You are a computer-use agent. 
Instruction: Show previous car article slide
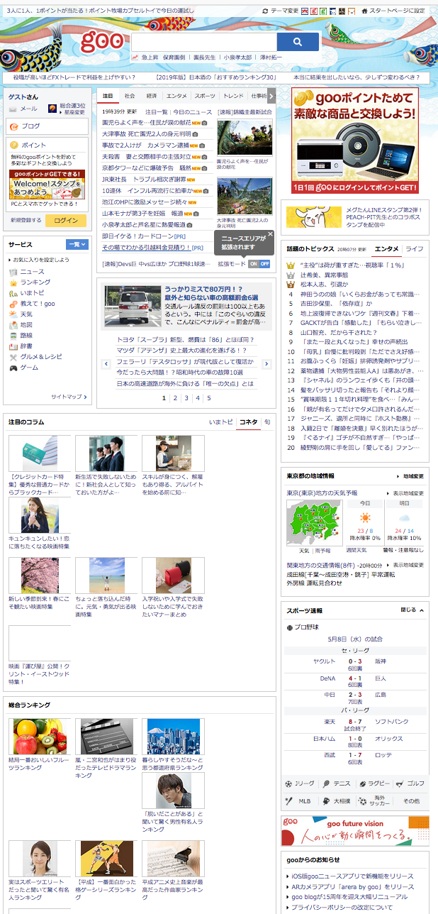(106, 363)
